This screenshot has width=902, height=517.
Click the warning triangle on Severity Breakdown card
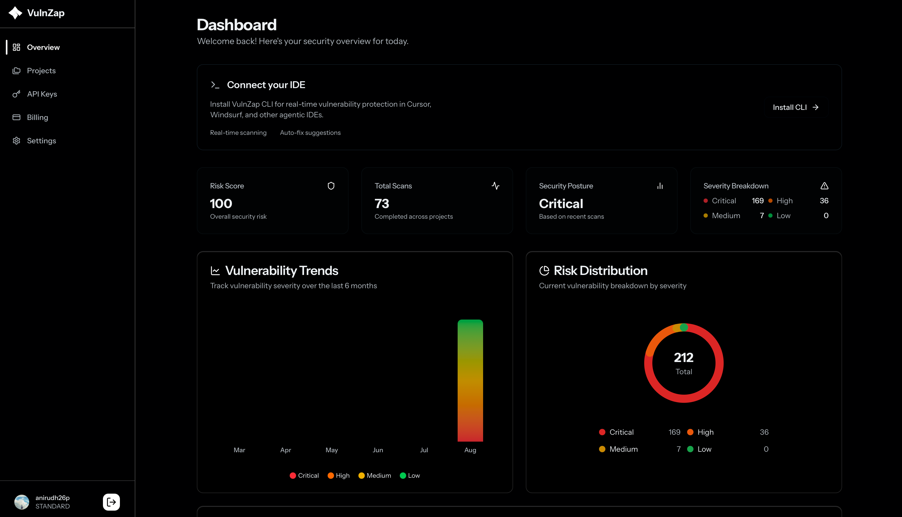coord(825,186)
